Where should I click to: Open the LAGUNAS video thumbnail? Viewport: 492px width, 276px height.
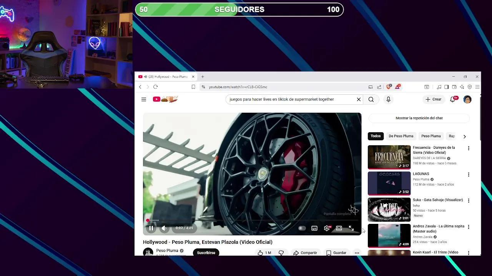coord(389,183)
